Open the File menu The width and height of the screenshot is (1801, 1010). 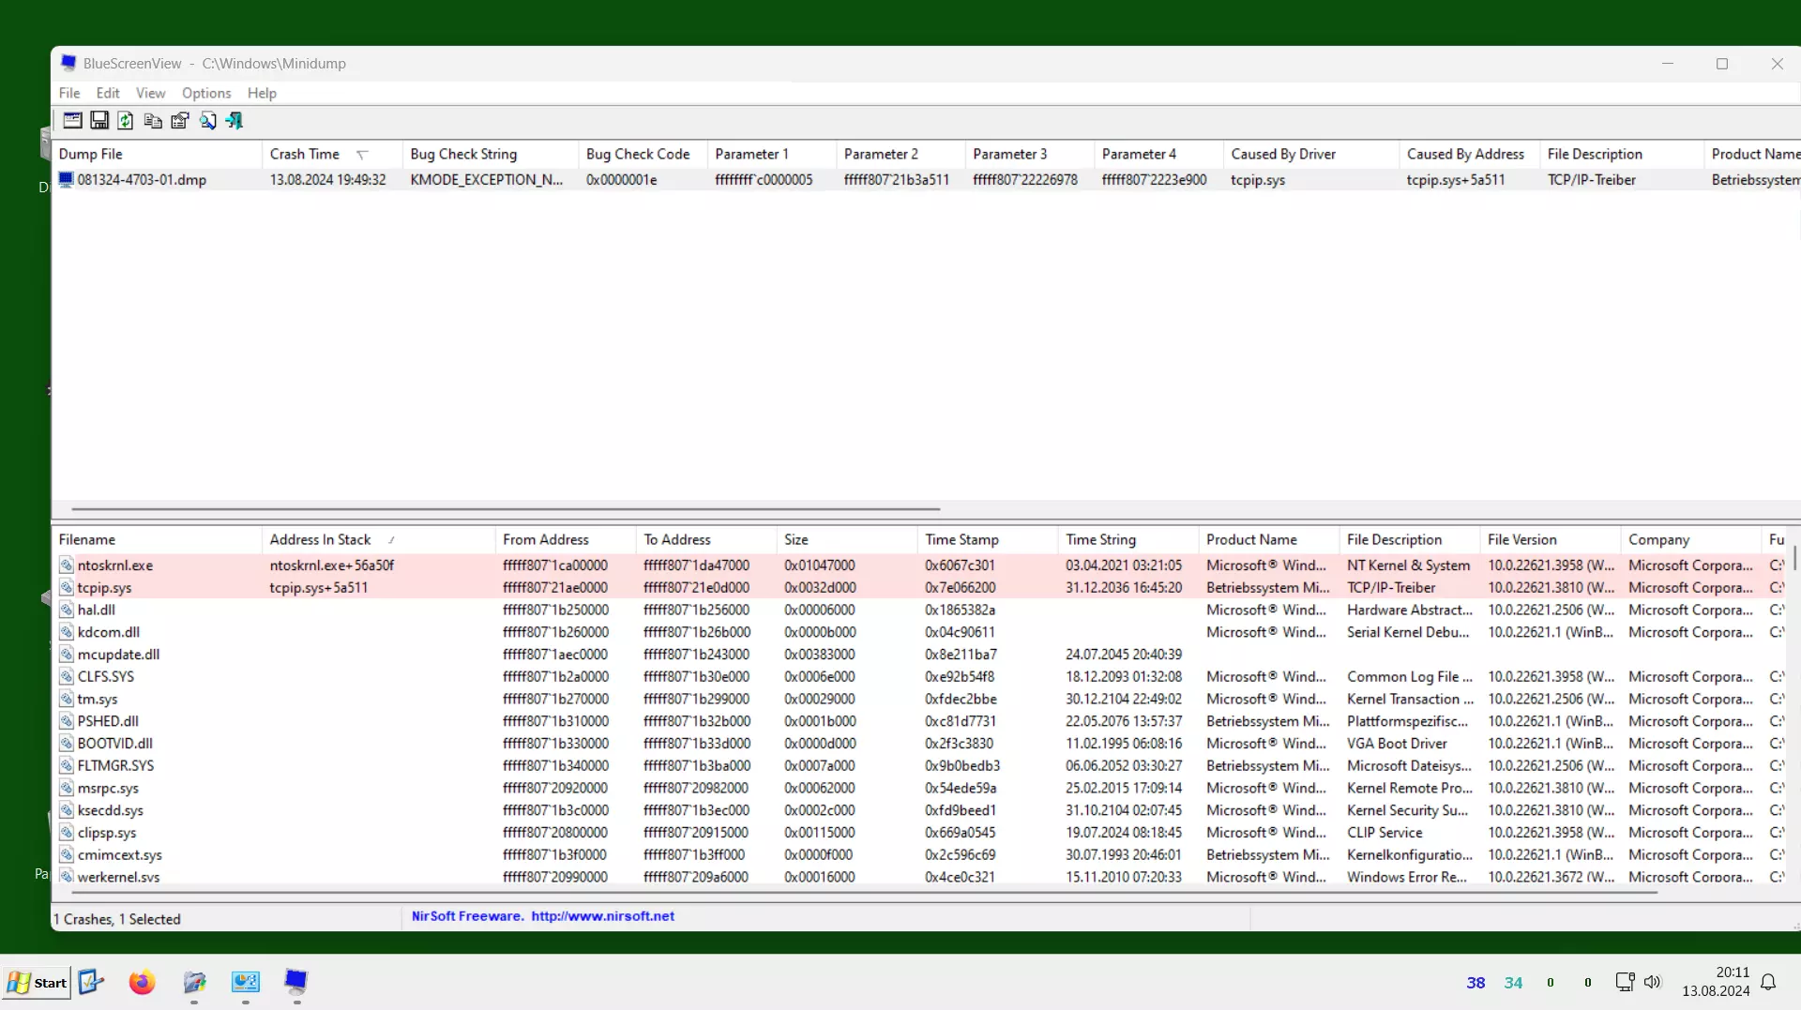tap(69, 93)
